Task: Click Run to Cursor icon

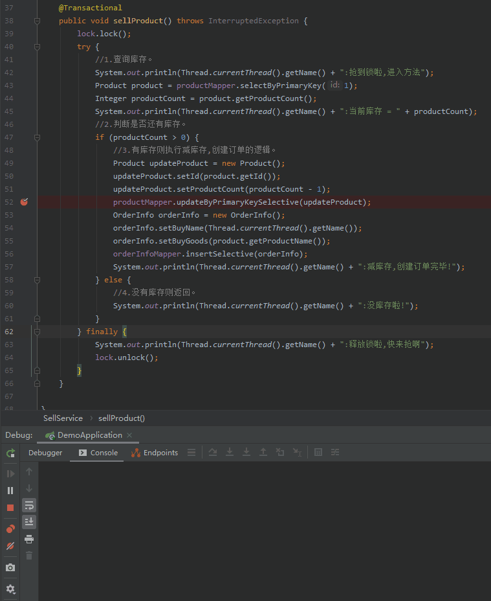Action: (297, 453)
